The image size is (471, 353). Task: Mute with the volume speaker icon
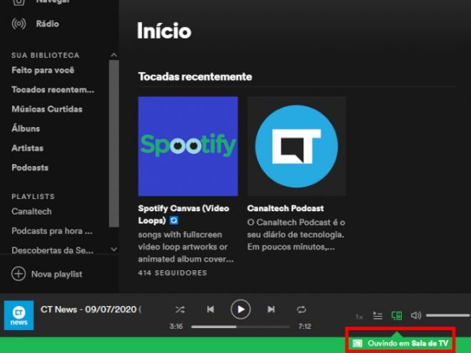pyautogui.click(x=416, y=315)
